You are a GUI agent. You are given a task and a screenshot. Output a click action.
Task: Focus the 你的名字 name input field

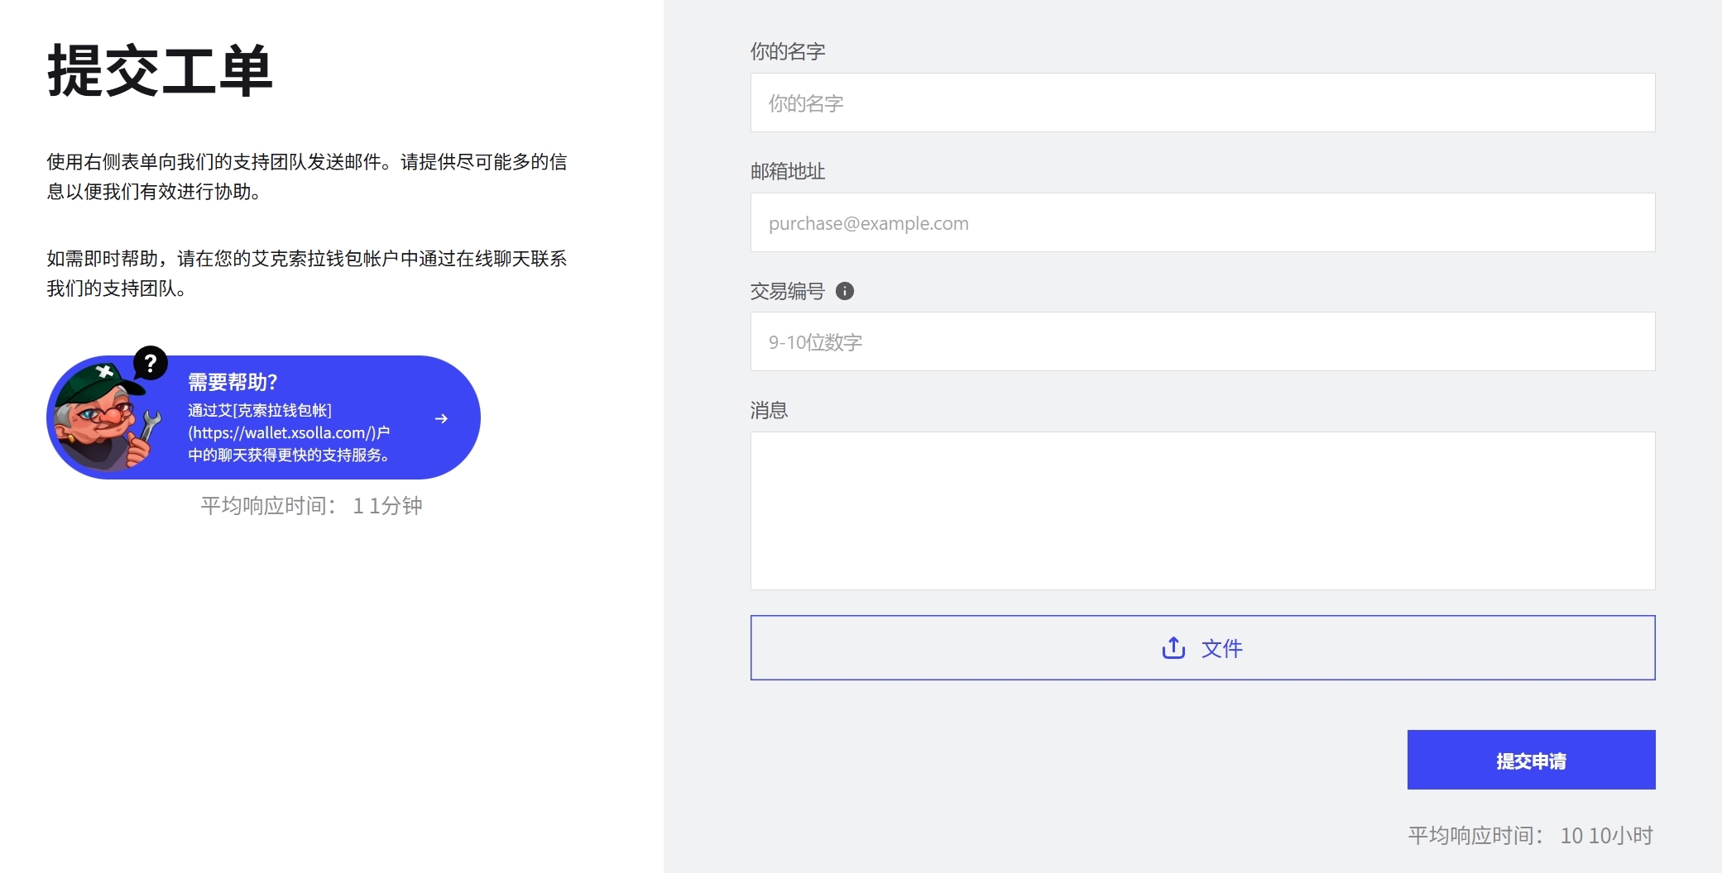[1202, 103]
